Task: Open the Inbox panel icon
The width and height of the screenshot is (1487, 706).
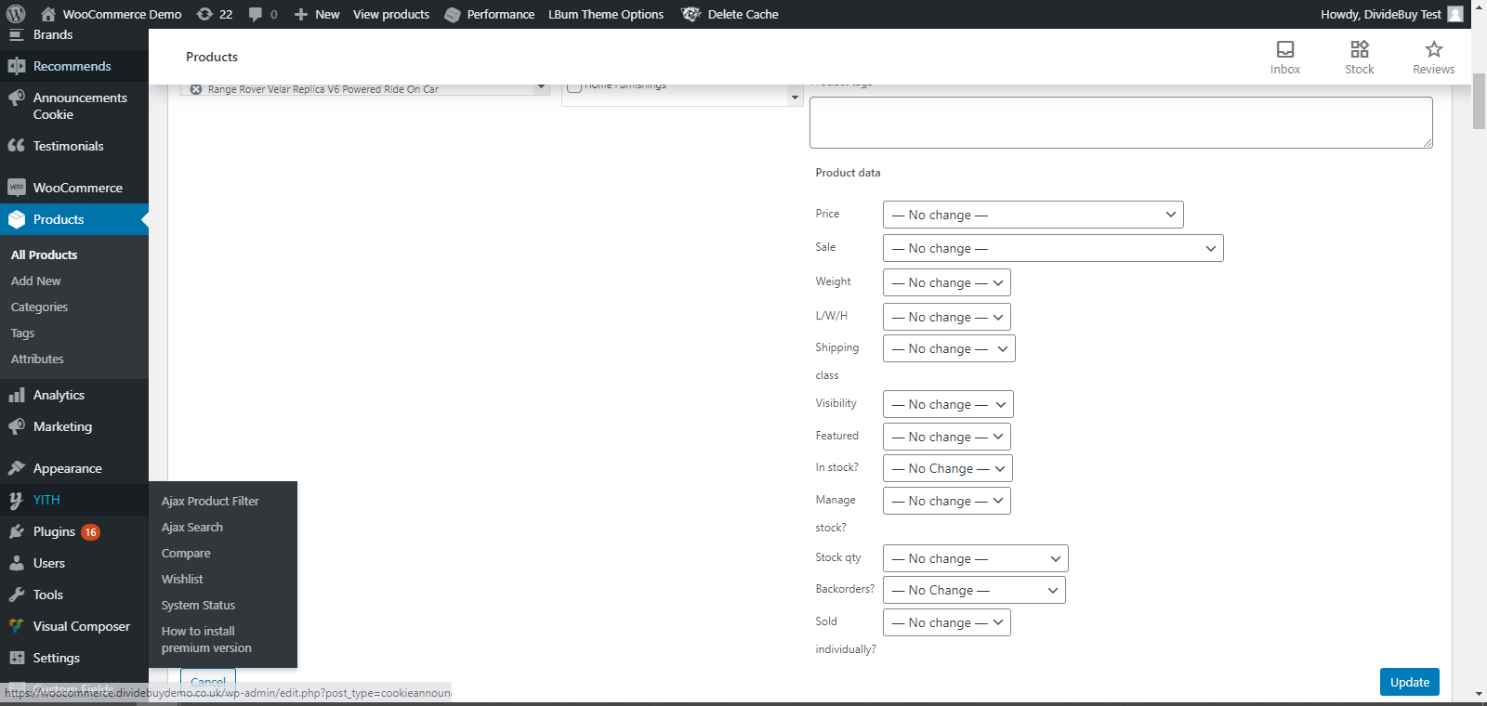Action: coord(1285,49)
